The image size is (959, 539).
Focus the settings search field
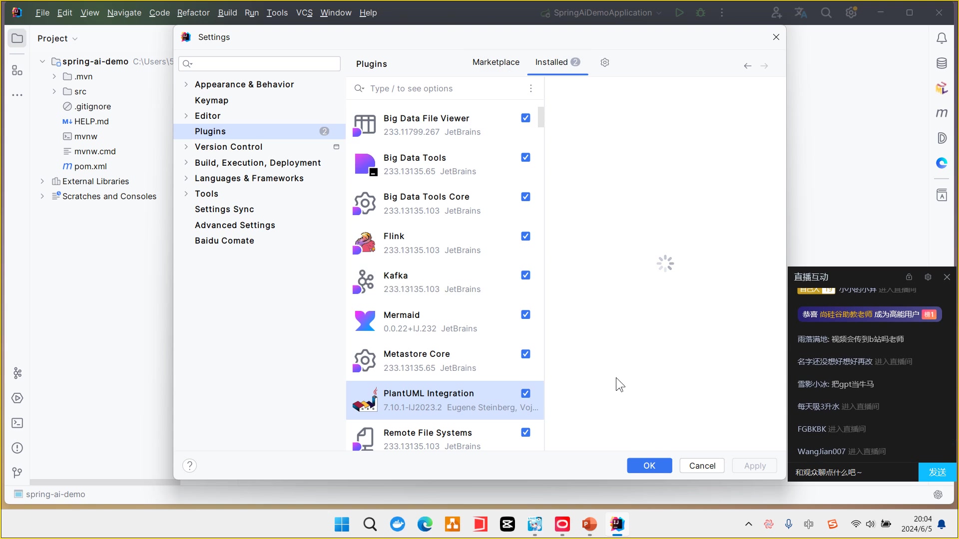pyautogui.click(x=260, y=63)
